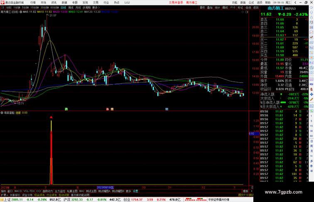Image resolution: width=314 pixels, height=202 pixels.
Task: Switch chart to 月线 period
Action: (78, 7)
